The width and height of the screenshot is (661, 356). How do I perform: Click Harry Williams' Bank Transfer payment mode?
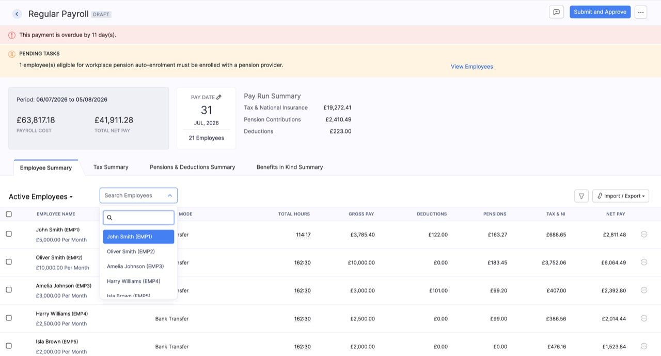point(172,319)
